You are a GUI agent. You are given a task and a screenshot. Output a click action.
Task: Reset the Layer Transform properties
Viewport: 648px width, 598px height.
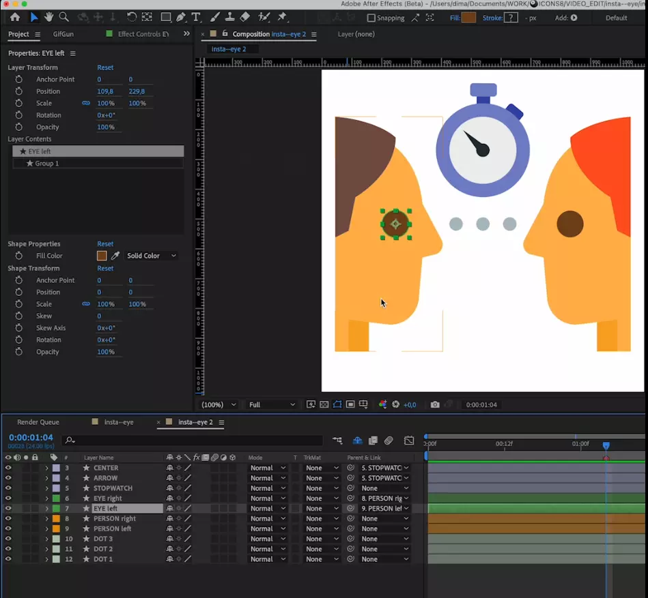105,68
